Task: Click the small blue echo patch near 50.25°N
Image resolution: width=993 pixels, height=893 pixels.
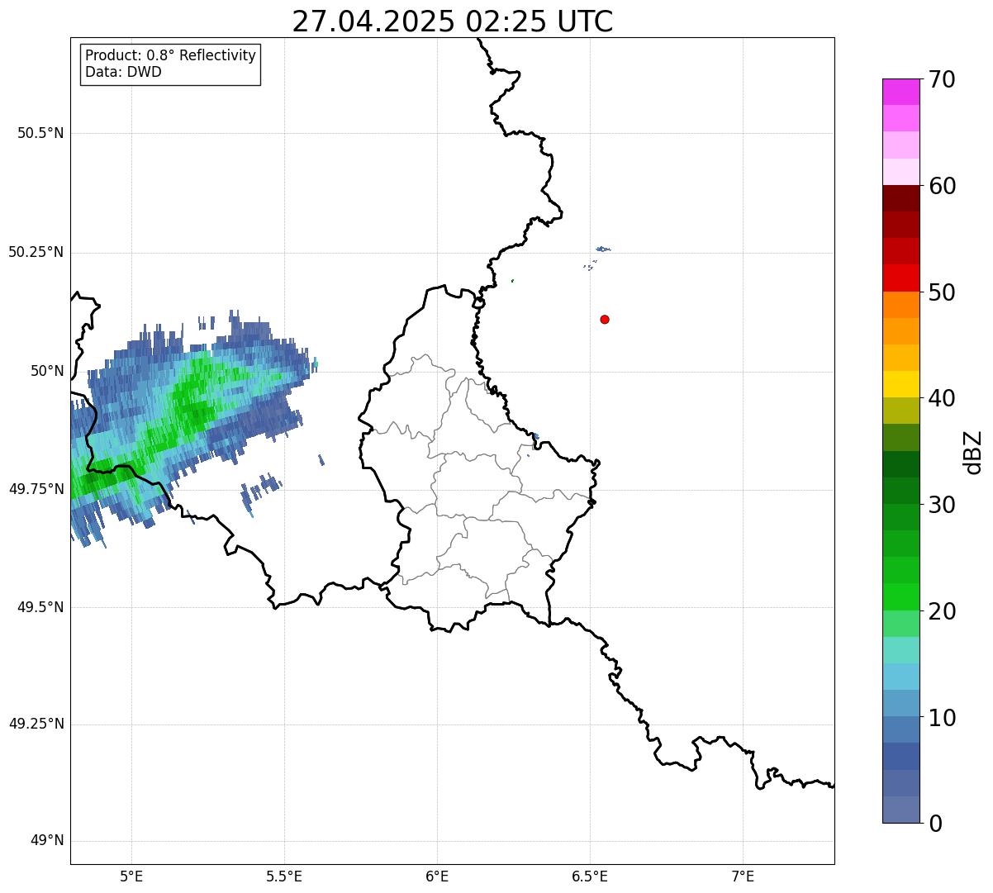Action: [x=603, y=249]
